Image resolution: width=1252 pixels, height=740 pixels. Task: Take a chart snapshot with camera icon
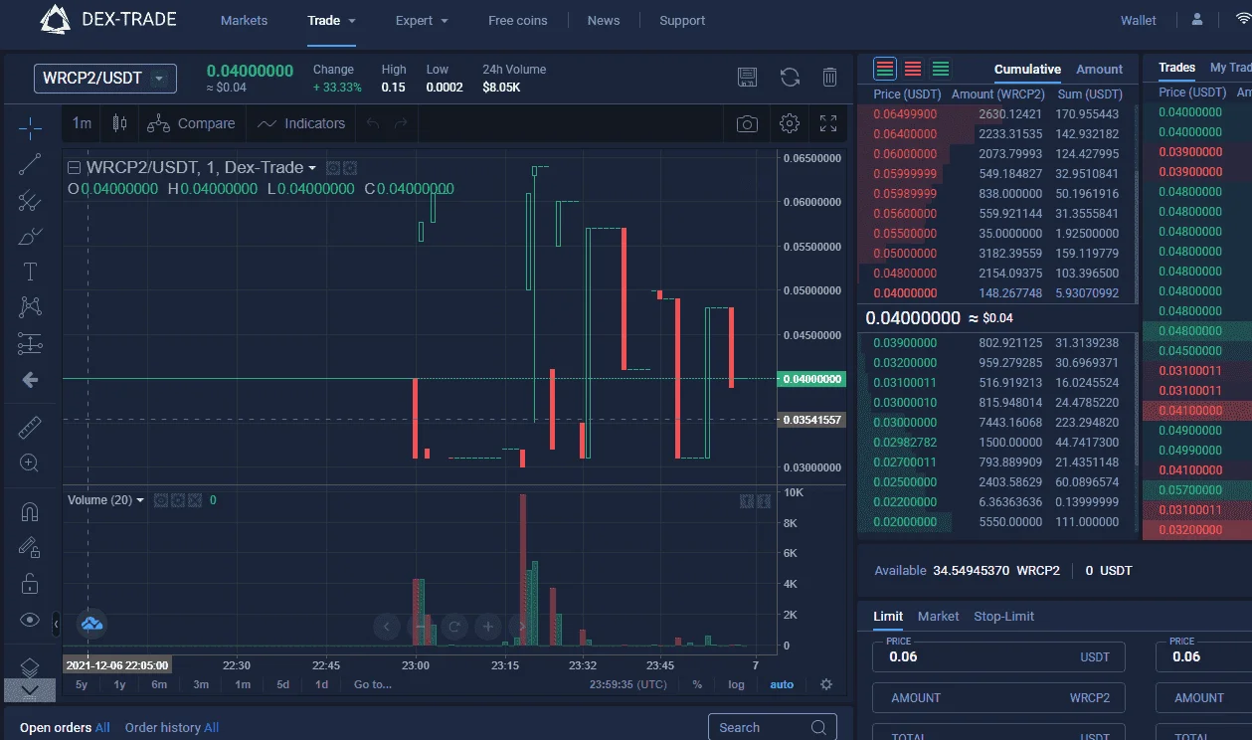point(747,123)
